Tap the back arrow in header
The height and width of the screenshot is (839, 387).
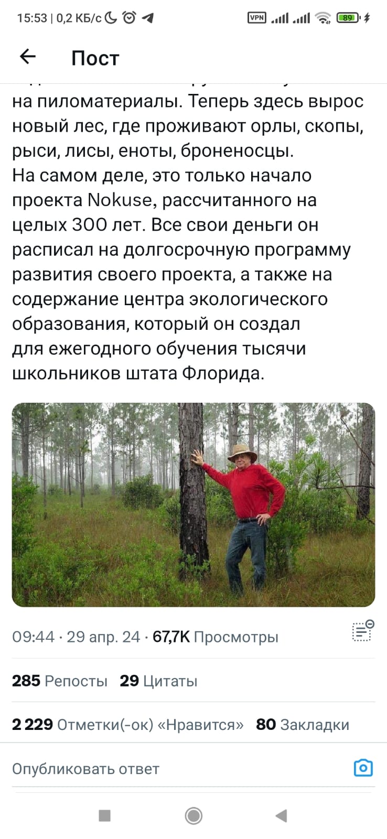[x=27, y=57]
